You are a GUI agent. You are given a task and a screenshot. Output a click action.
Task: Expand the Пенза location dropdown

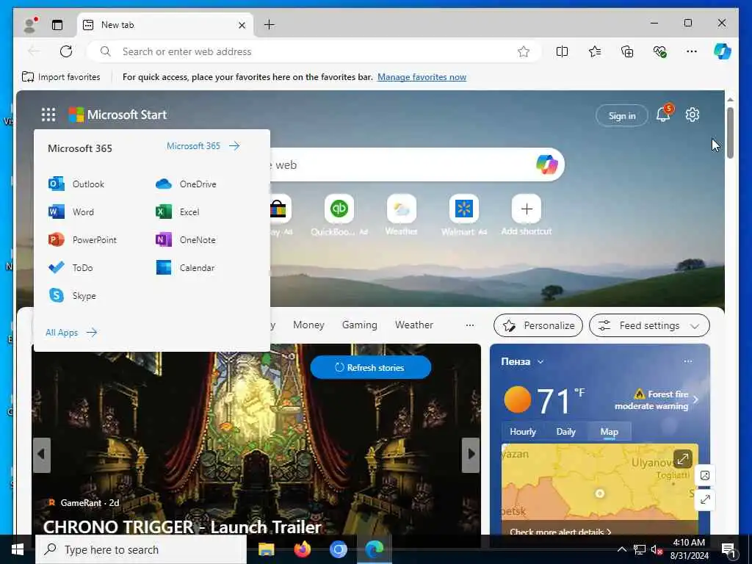(x=540, y=361)
